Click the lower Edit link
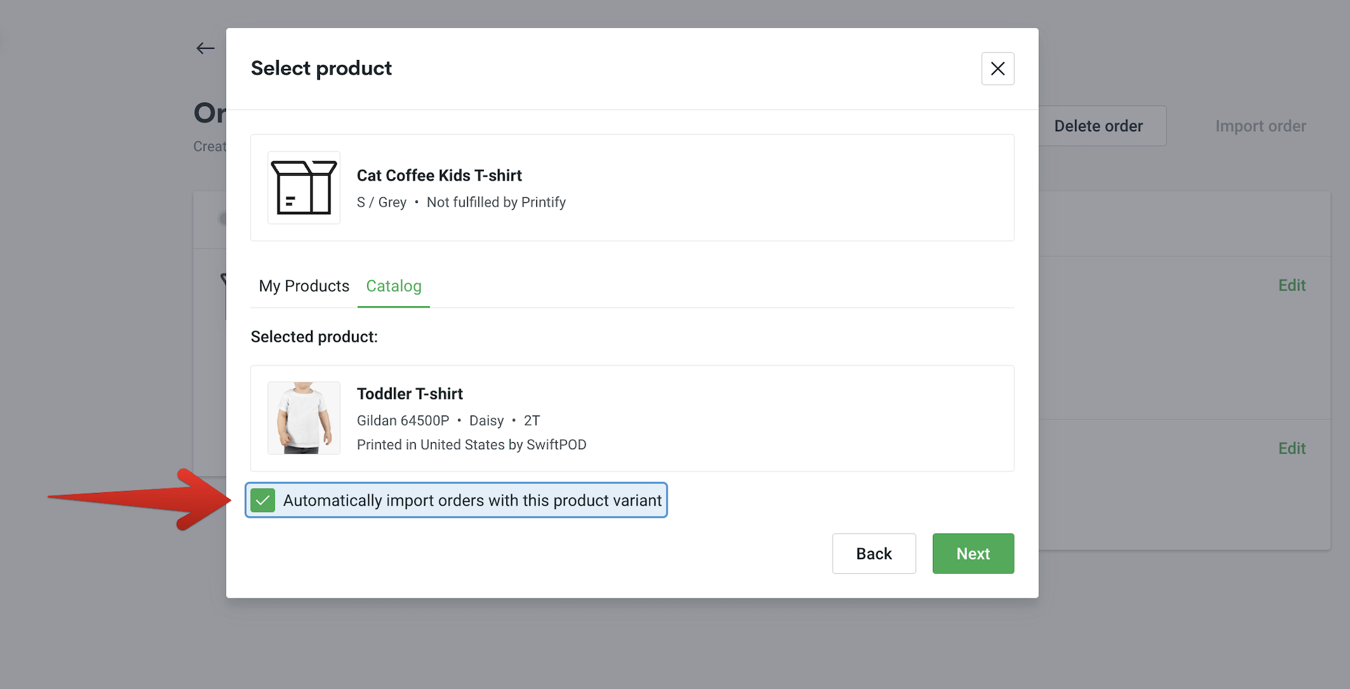 pyautogui.click(x=1291, y=448)
